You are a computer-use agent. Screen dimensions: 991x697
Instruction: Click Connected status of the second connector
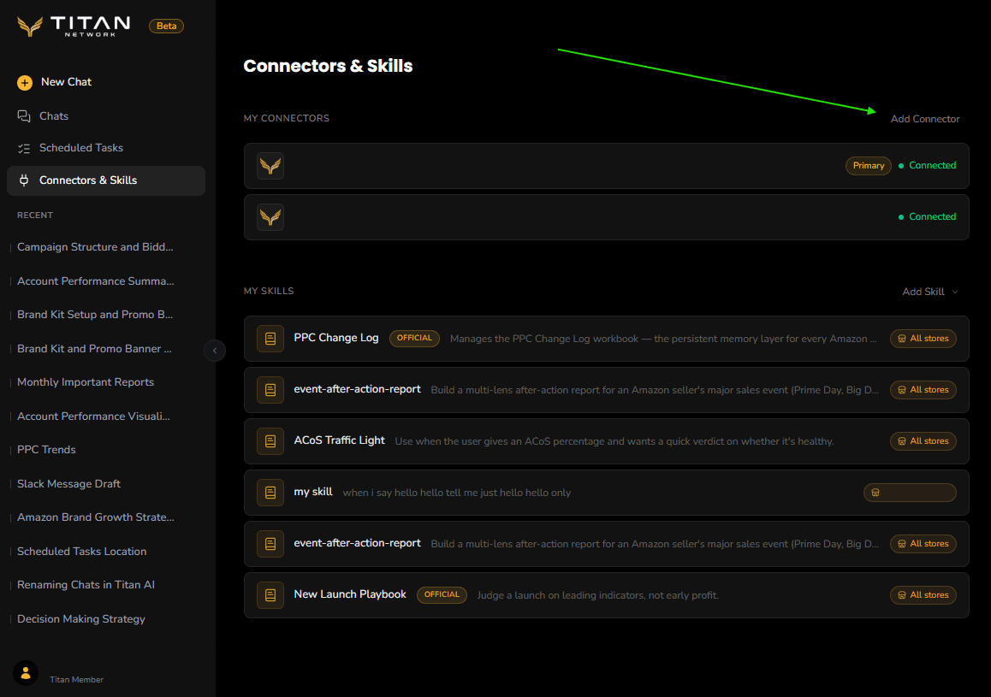coord(927,216)
